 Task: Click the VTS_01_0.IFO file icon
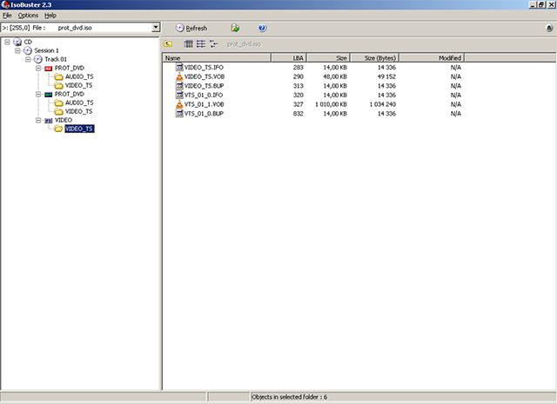coord(179,95)
